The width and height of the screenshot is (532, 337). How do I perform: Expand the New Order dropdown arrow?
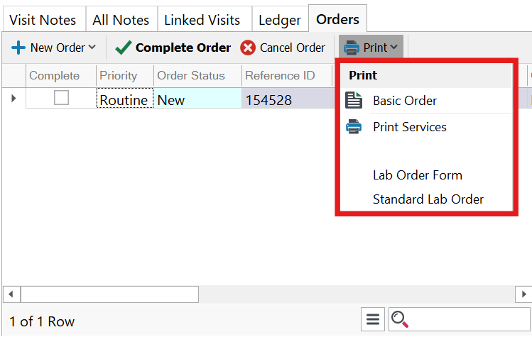(92, 48)
